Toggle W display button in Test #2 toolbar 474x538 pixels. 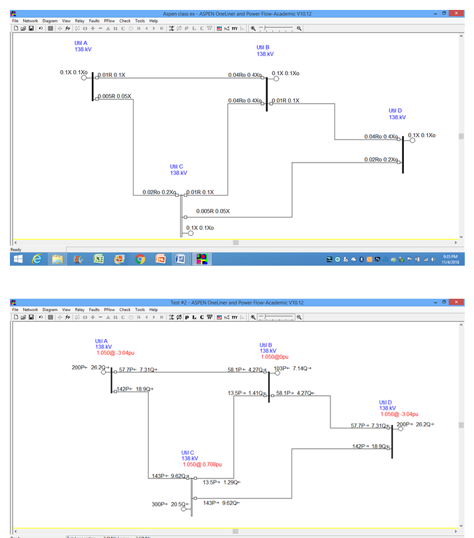click(210, 317)
